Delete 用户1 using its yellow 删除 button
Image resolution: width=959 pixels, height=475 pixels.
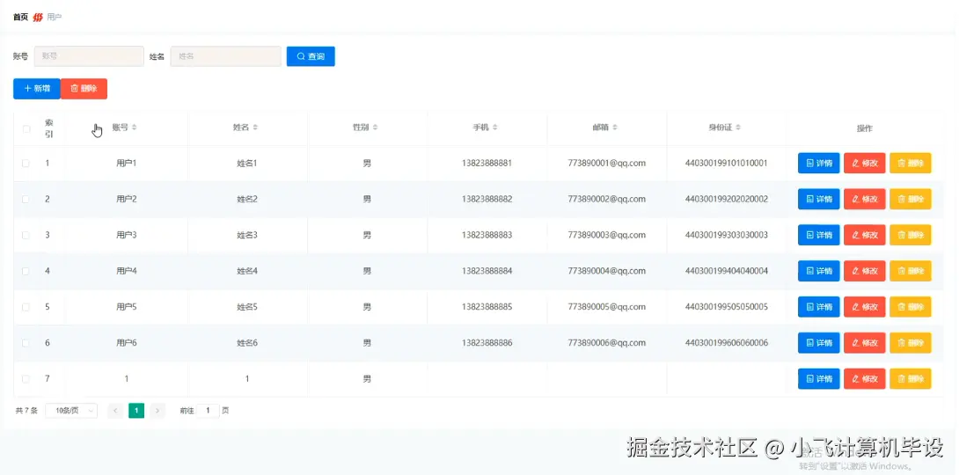point(910,164)
